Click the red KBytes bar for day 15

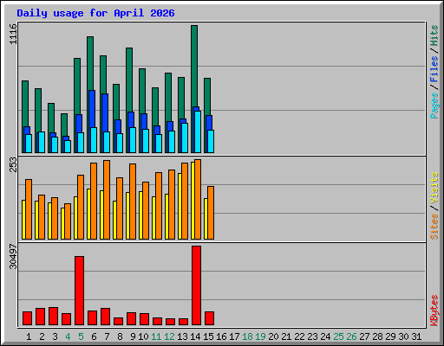coord(209,318)
